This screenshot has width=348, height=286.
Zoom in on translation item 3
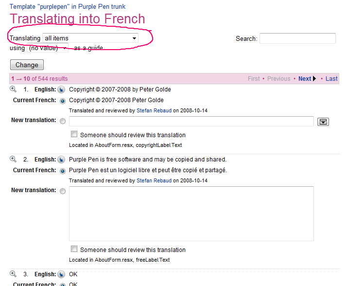pos(13,274)
